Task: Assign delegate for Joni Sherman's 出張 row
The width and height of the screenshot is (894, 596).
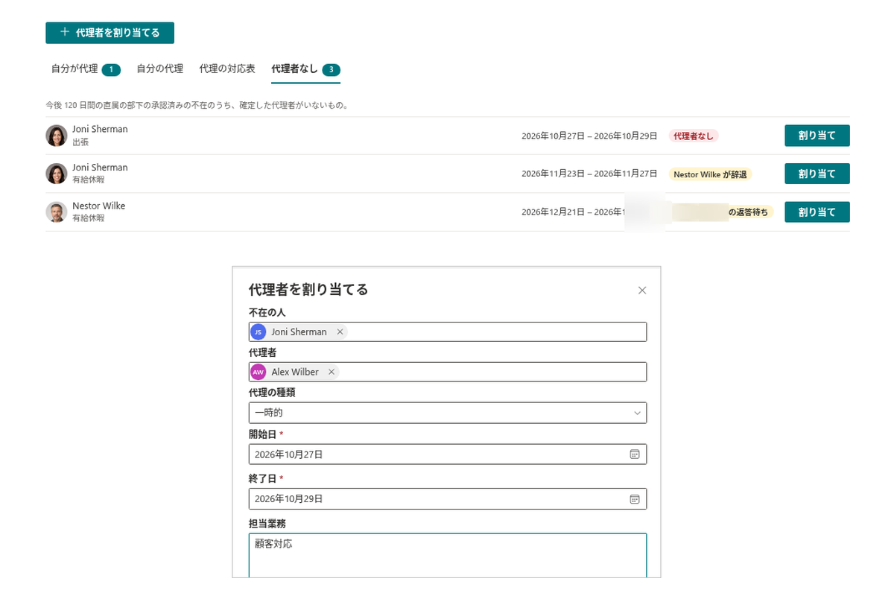Action: 817,136
